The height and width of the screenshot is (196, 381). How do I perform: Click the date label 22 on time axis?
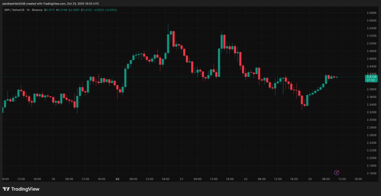coord(246,179)
